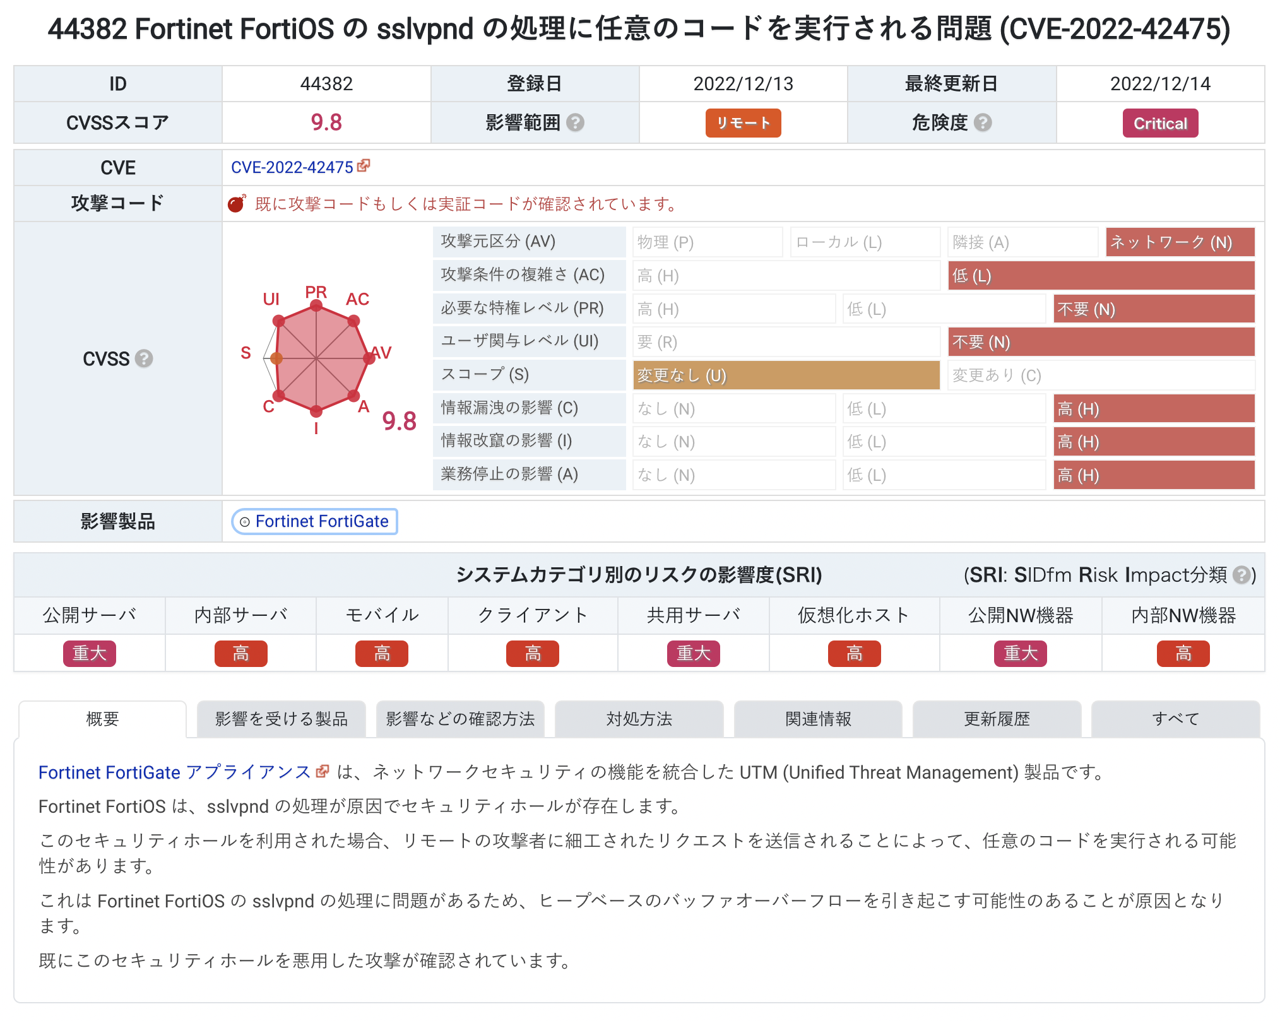
Task: Click 高 (H) in the 情報改竄の影響 row
Action: coord(1154,442)
